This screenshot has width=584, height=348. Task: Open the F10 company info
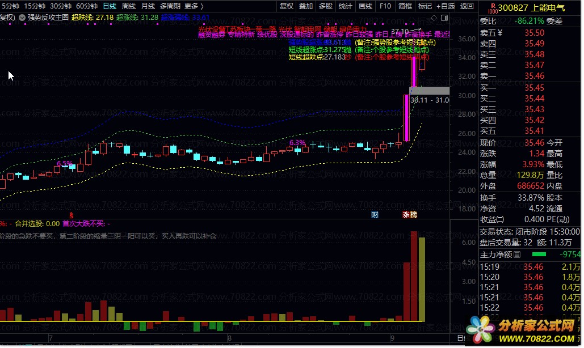(x=385, y=6)
